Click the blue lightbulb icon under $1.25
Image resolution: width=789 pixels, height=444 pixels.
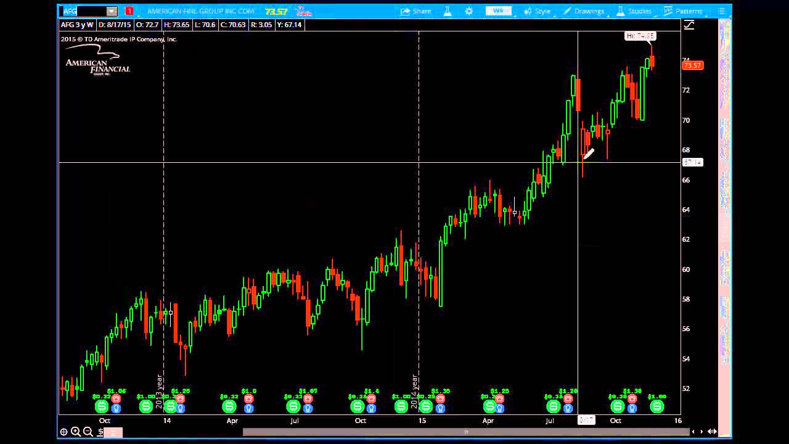[499, 408]
